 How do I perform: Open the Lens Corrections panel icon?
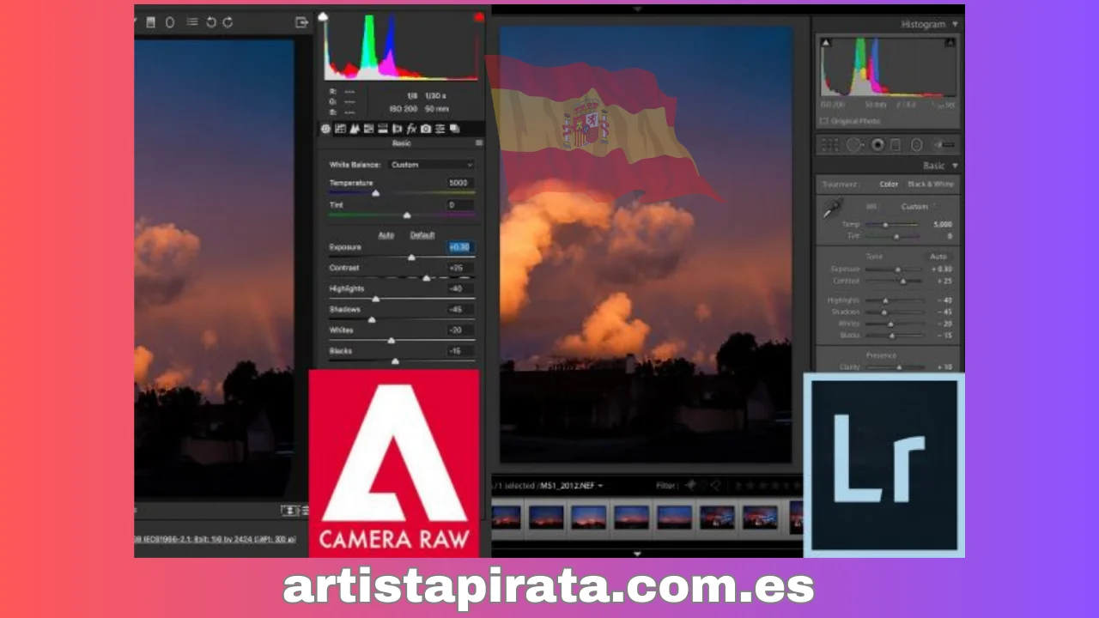tap(397, 129)
